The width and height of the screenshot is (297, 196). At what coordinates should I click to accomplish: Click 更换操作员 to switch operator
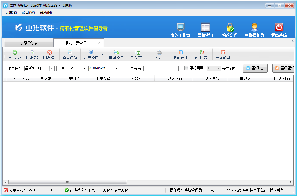pyautogui.click(x=254, y=28)
